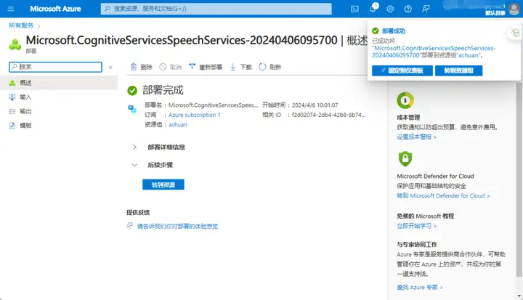The image size is (523, 300).
Task: Click the 下载 toolbar button
Action: click(241, 67)
